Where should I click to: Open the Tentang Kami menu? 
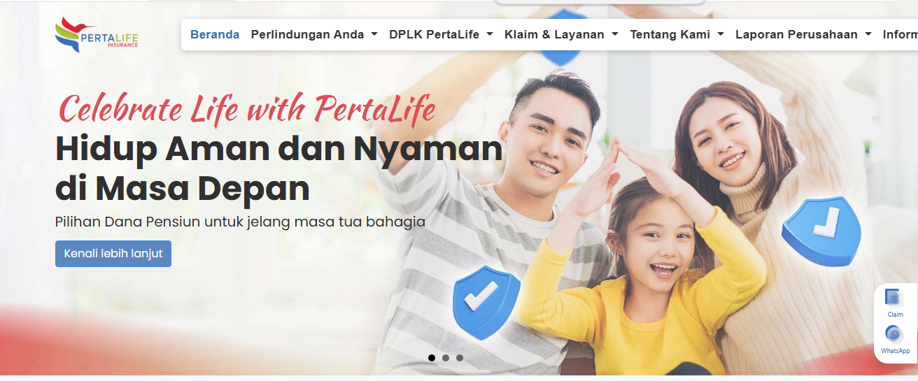pos(677,34)
